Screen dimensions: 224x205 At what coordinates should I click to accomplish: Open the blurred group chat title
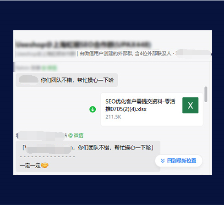pyautogui.click(x=83, y=44)
